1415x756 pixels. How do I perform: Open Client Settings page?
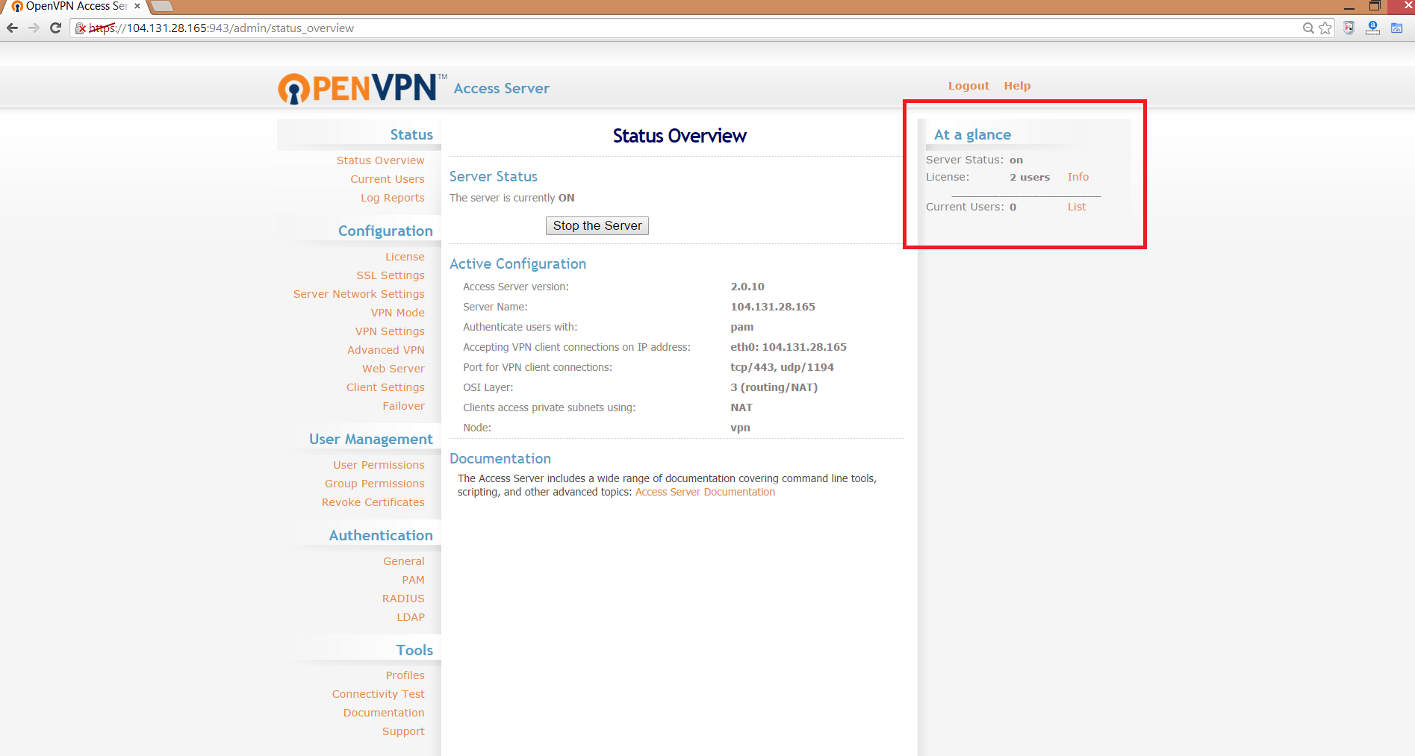[x=385, y=387]
